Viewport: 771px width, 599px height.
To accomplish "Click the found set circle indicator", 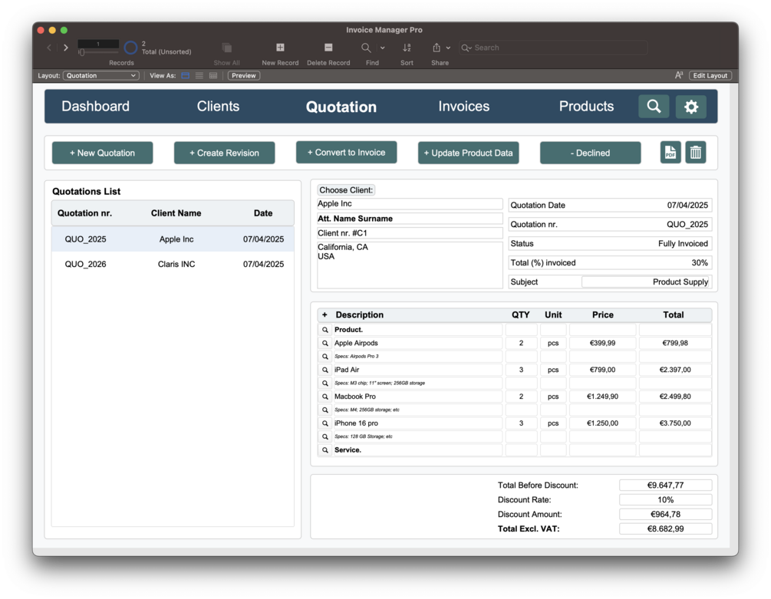I will tap(130, 48).
